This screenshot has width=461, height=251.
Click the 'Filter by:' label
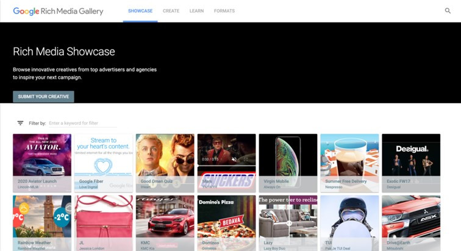37,123
